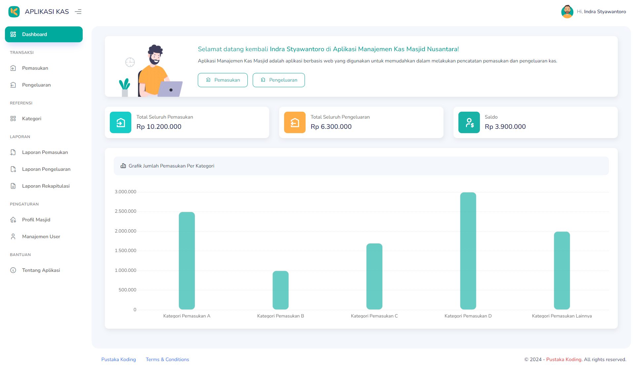Open the Pustaka Koding footer link
The width and height of the screenshot is (635, 371).
[x=118, y=359]
